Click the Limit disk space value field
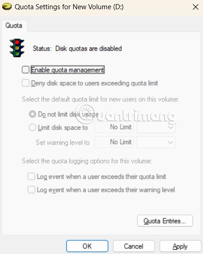This screenshot has height=254, width=203. (x=114, y=127)
